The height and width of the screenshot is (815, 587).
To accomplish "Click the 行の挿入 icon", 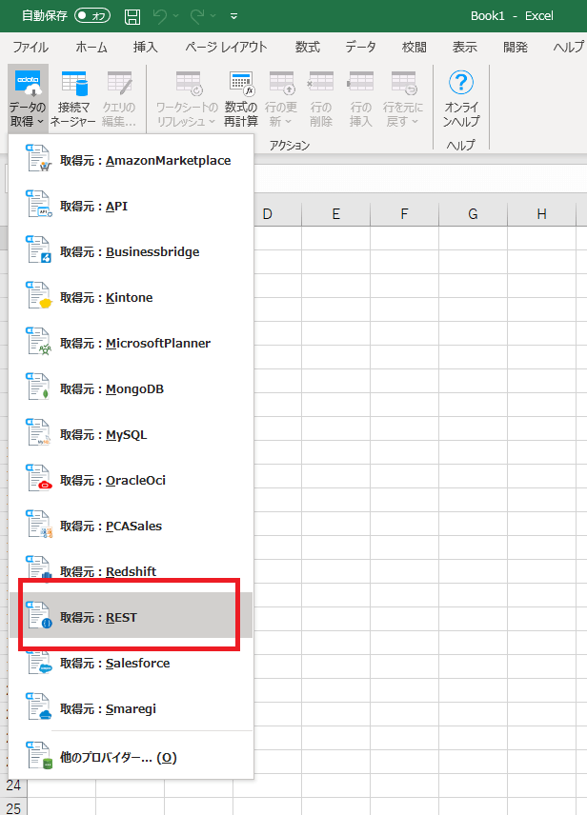I will coord(360,99).
